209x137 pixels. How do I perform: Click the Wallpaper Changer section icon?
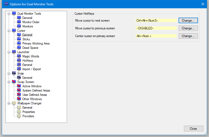click(x=14, y=103)
